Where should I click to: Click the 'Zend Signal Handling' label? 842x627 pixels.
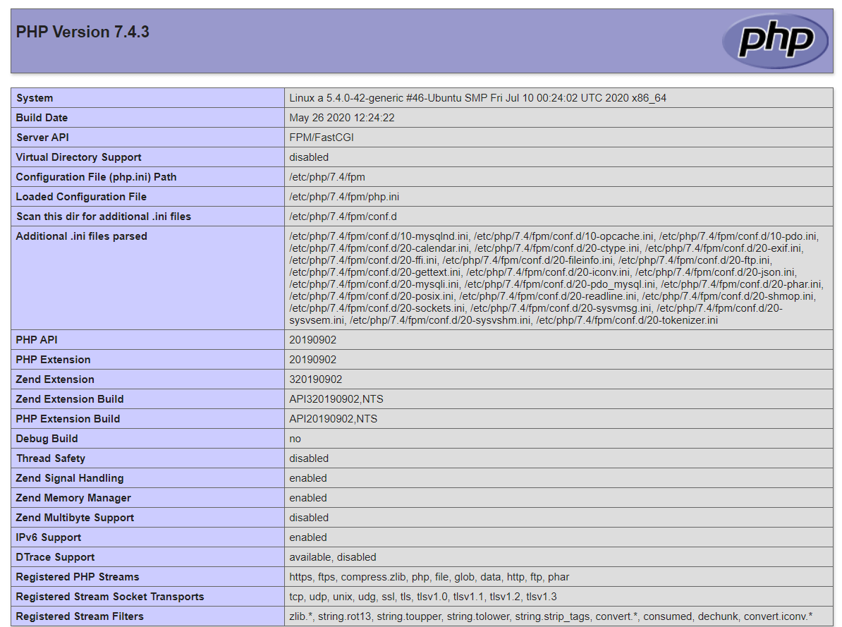[70, 478]
